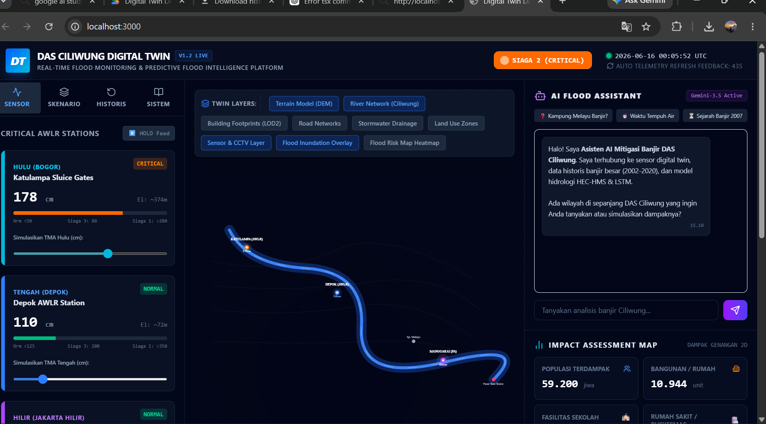
Task: Click the Impact Assessment Map chart icon
Action: (539, 345)
